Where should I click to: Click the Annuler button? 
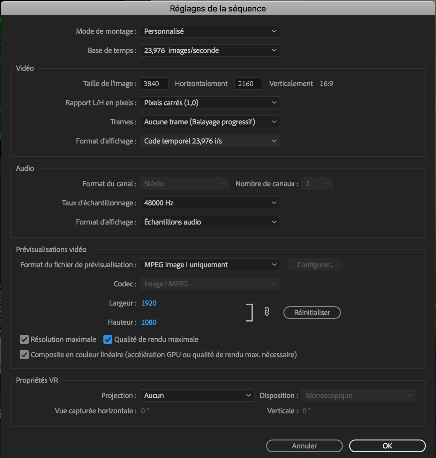[304, 446]
